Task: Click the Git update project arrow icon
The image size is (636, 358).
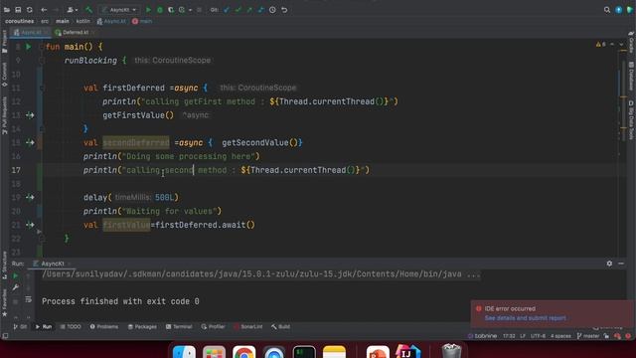Action: pyautogui.click(x=227, y=10)
